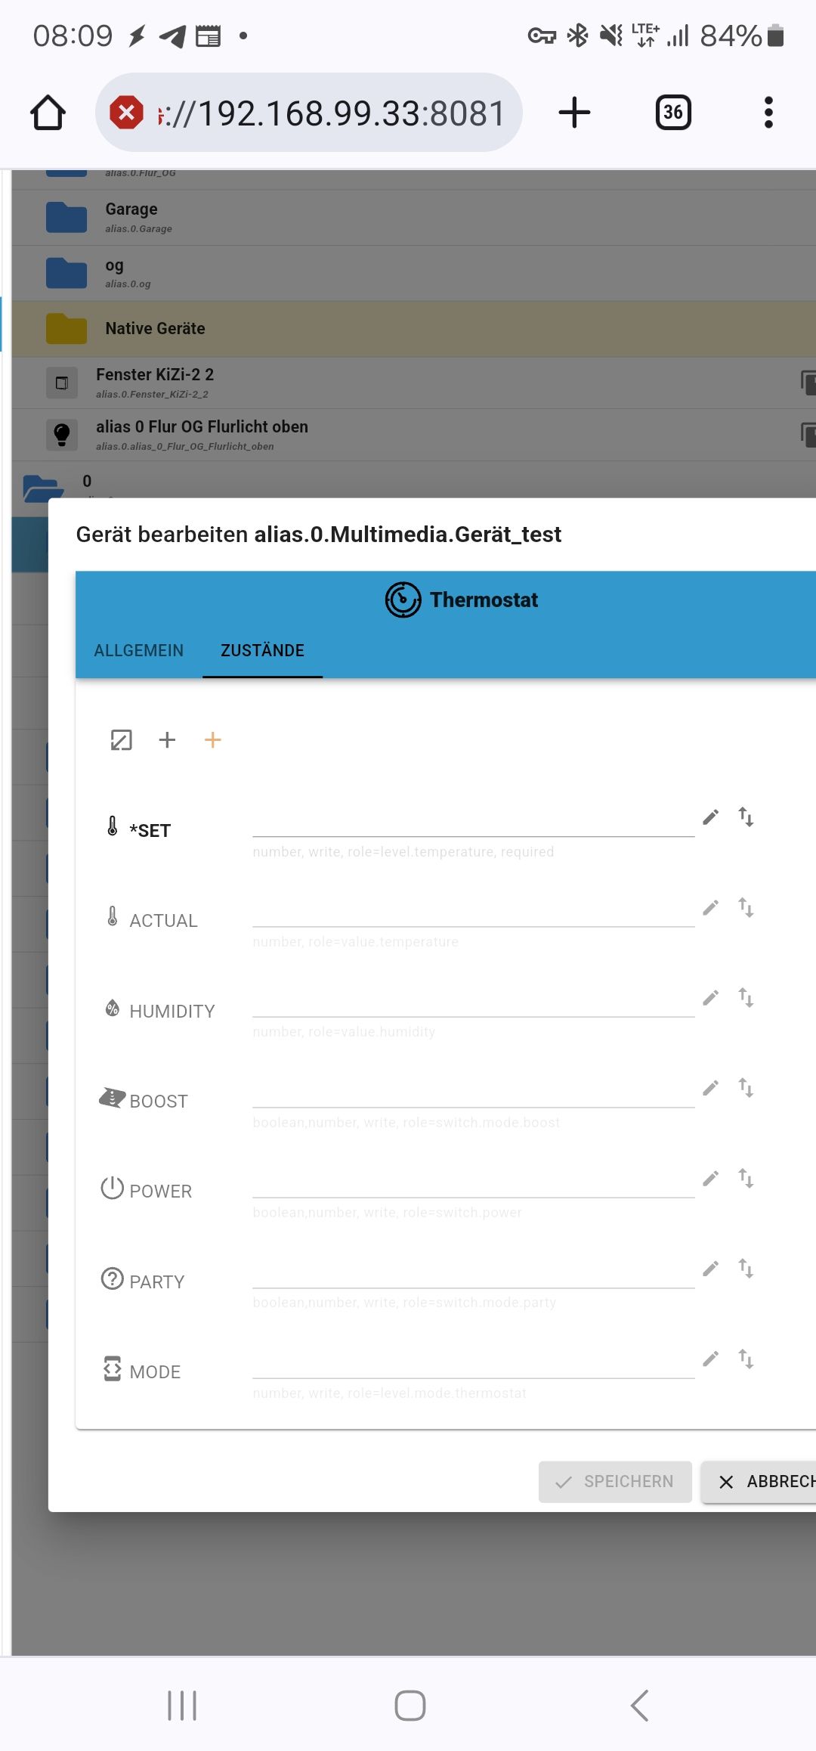816x1751 pixels.
Task: Click swap arrows icon in ACTUAL row
Action: [746, 907]
